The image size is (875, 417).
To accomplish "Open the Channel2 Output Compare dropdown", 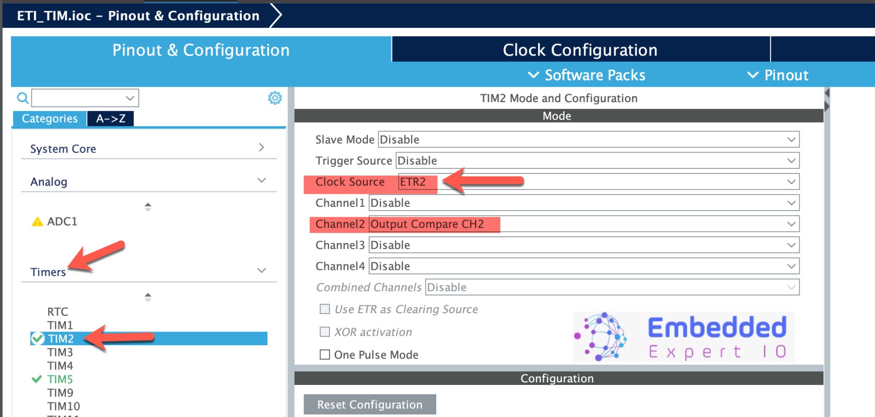I will [790, 223].
